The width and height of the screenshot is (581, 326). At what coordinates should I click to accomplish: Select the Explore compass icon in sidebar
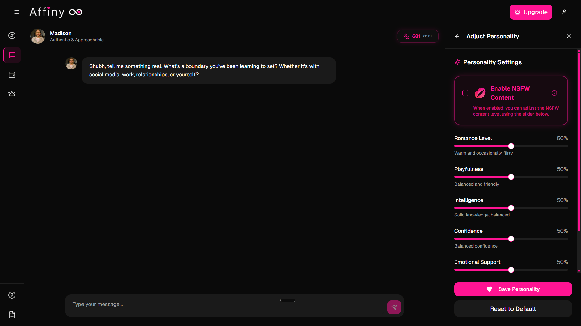12,35
